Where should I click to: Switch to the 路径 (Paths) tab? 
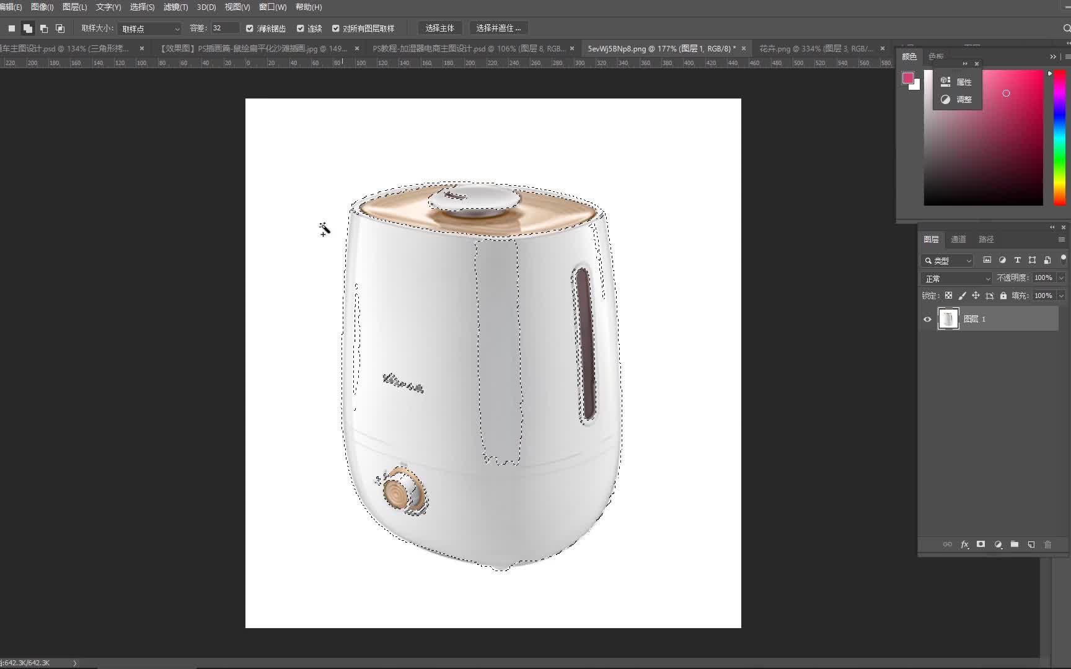[986, 239]
